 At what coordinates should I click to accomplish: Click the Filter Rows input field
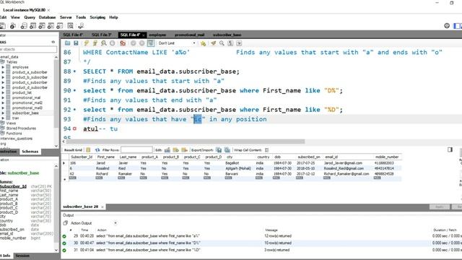(x=136, y=150)
